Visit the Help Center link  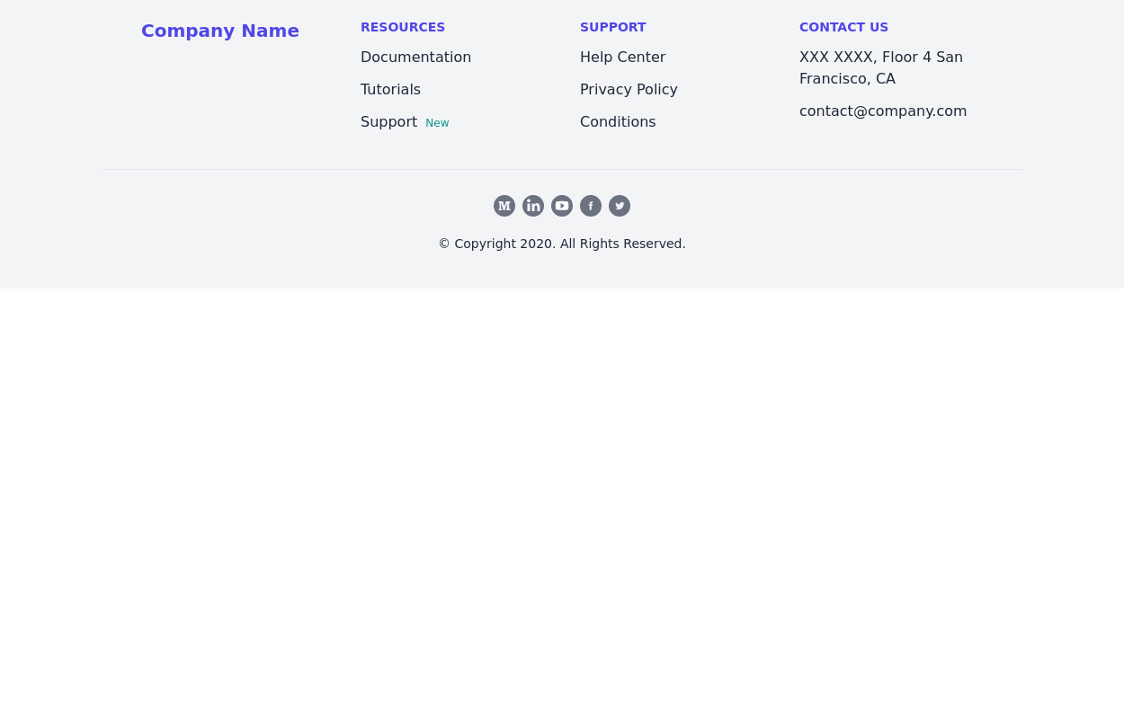click(x=622, y=58)
